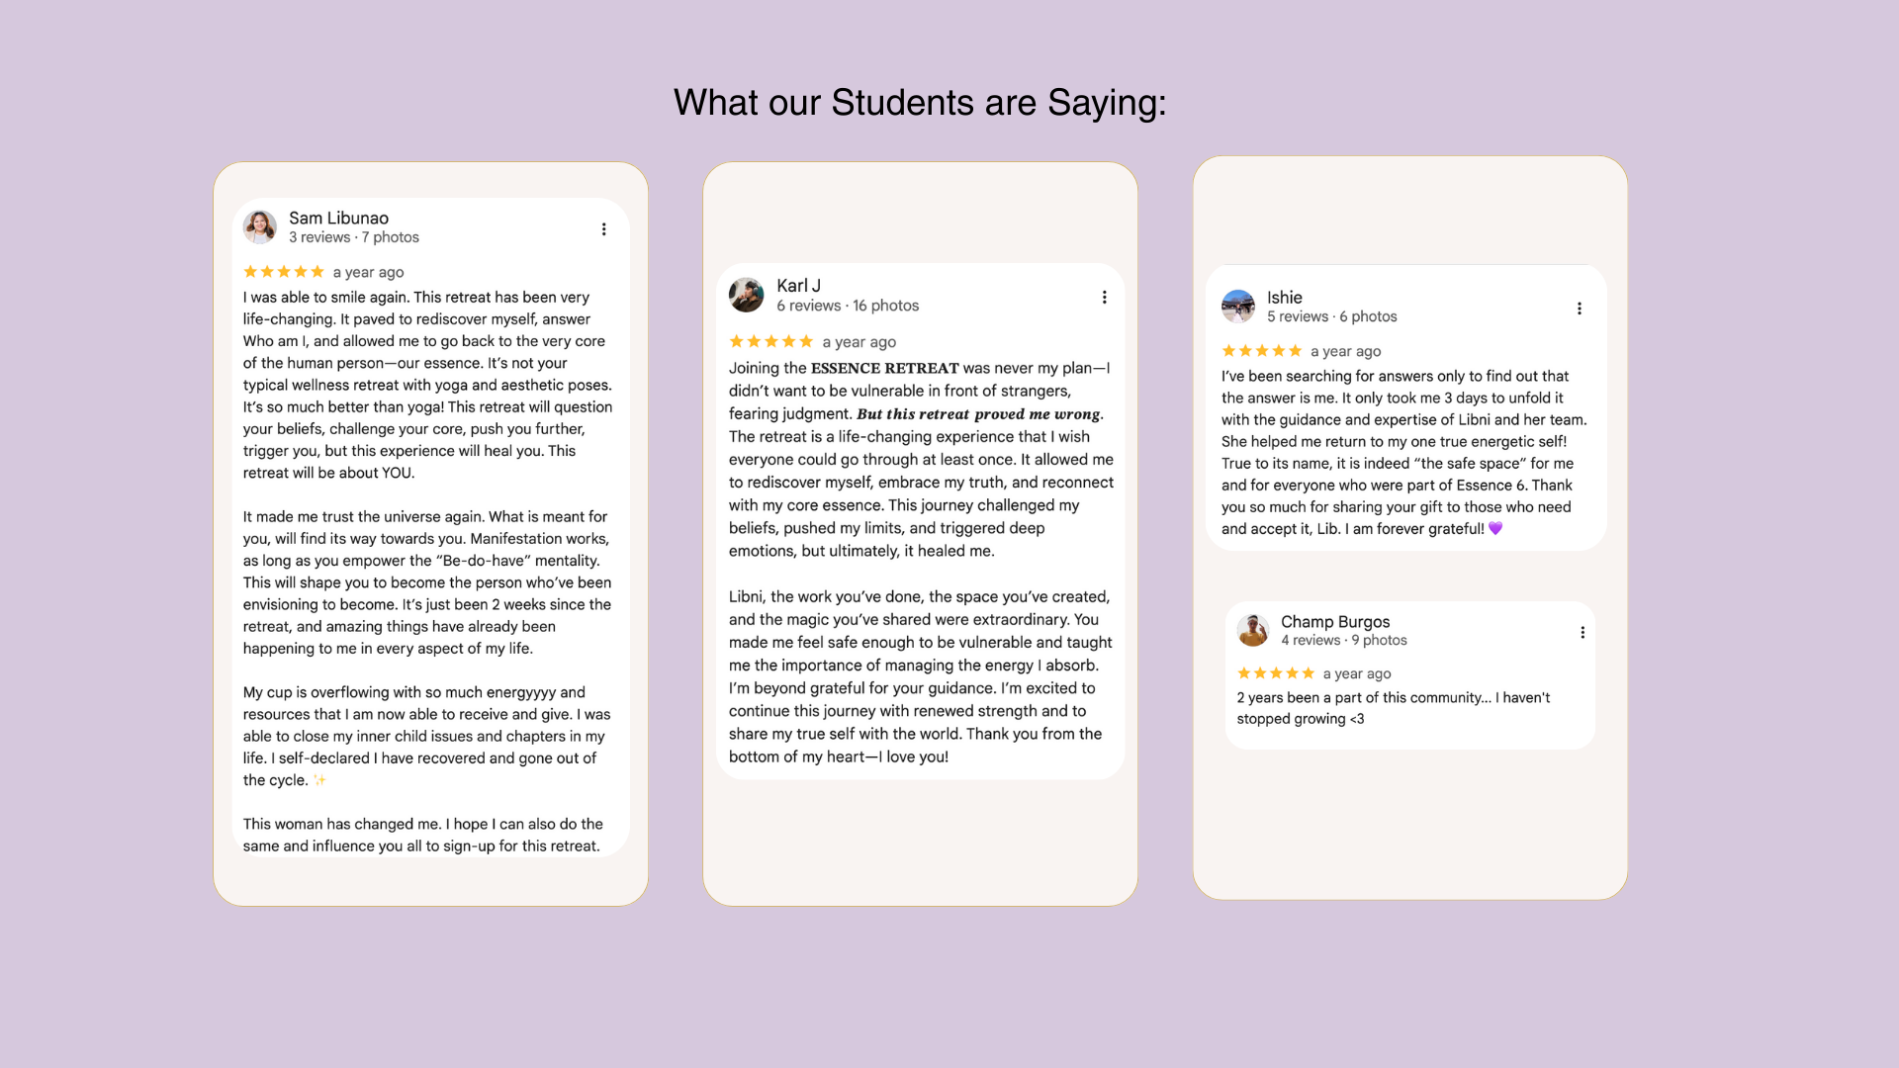
Task: Click the five-star rating on Ishie's review
Action: coord(1262,351)
